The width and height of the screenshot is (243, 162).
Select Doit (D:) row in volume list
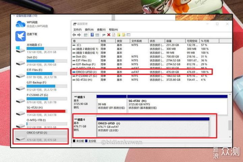pyautogui.click(x=141, y=57)
